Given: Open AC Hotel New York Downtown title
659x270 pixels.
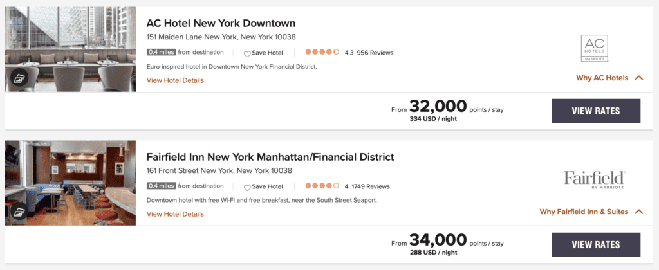Looking at the screenshot, I should click(x=221, y=23).
